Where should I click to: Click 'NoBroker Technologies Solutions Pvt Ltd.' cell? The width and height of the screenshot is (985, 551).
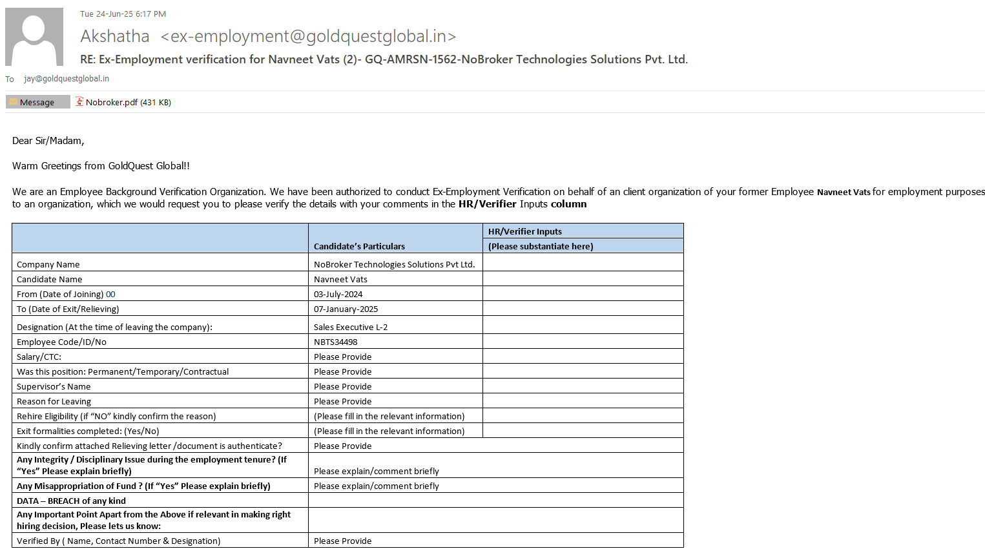[x=395, y=264]
